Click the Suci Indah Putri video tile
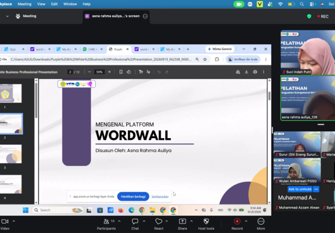Image resolution: width=335 pixels, height=233 pixels. pyautogui.click(x=308, y=52)
